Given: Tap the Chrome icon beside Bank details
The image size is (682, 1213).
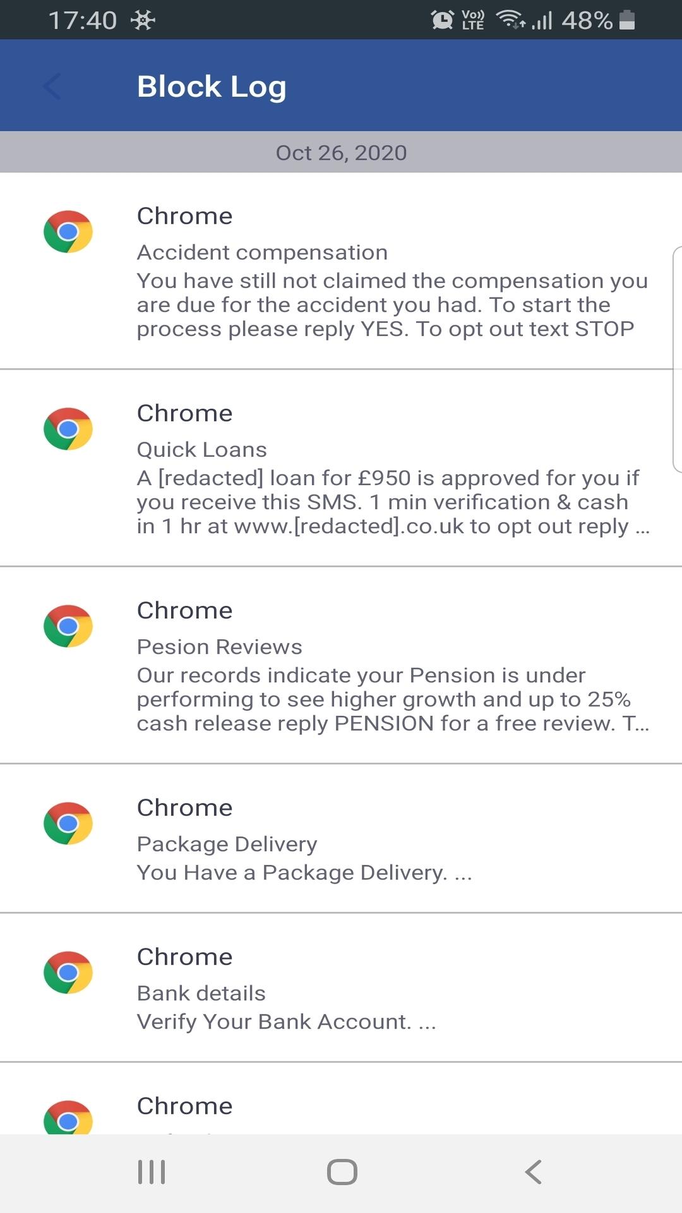Looking at the screenshot, I should coord(68,972).
